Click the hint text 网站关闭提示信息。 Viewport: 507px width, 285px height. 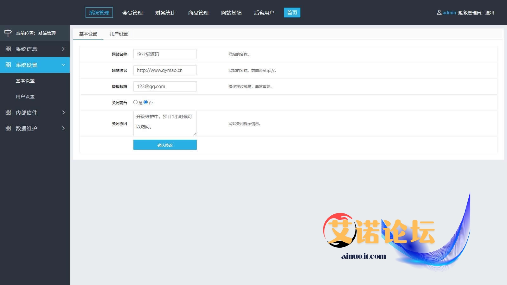click(x=245, y=124)
